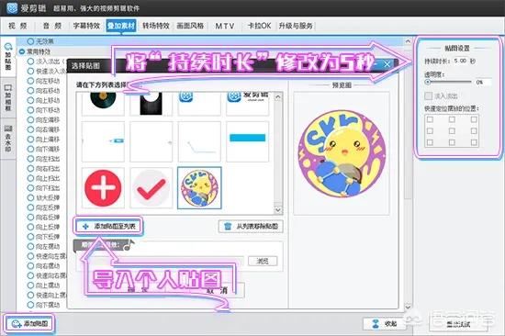Select the 放大反弹 effect radio button
This screenshot has height=336, width=505.
(x=30, y=197)
